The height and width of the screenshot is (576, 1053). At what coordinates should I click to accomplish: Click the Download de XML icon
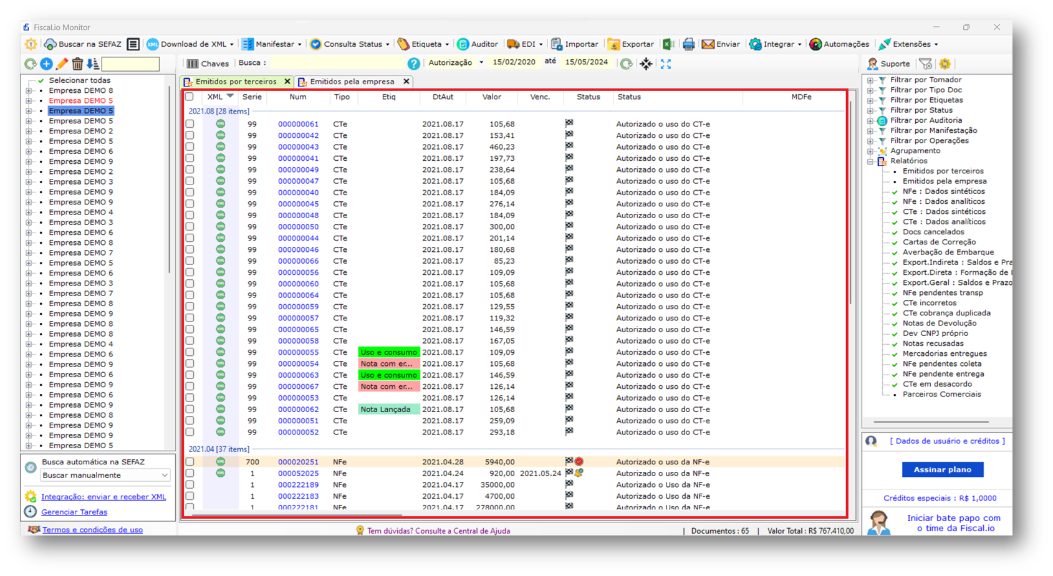coord(152,44)
